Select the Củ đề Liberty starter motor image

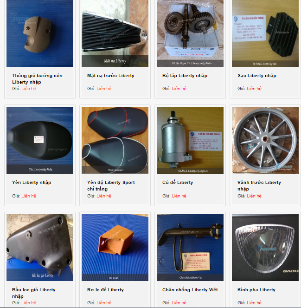[x=190, y=140]
